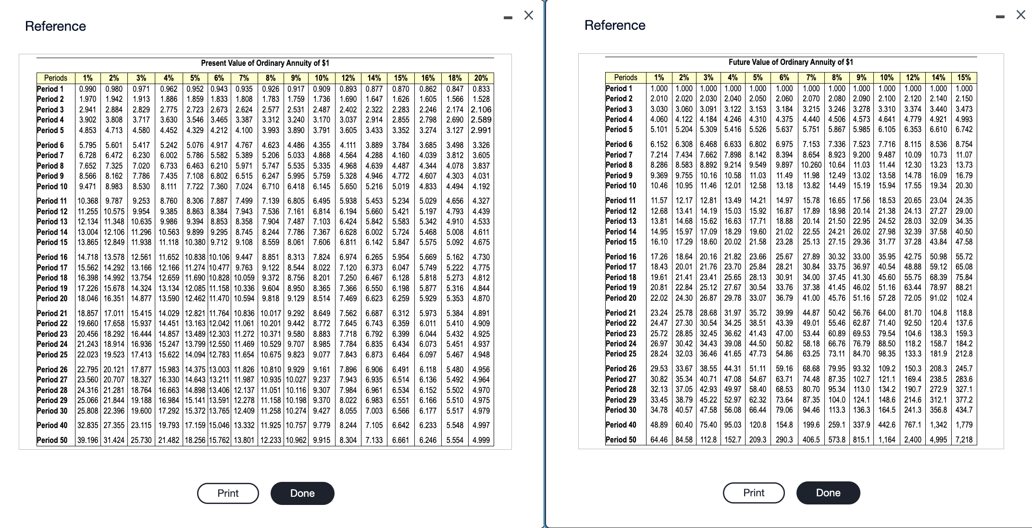Select the Period 1 row label in left table
1032x528 pixels.
click(50, 88)
